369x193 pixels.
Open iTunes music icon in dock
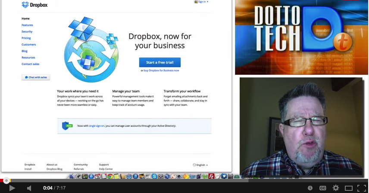click(135, 176)
